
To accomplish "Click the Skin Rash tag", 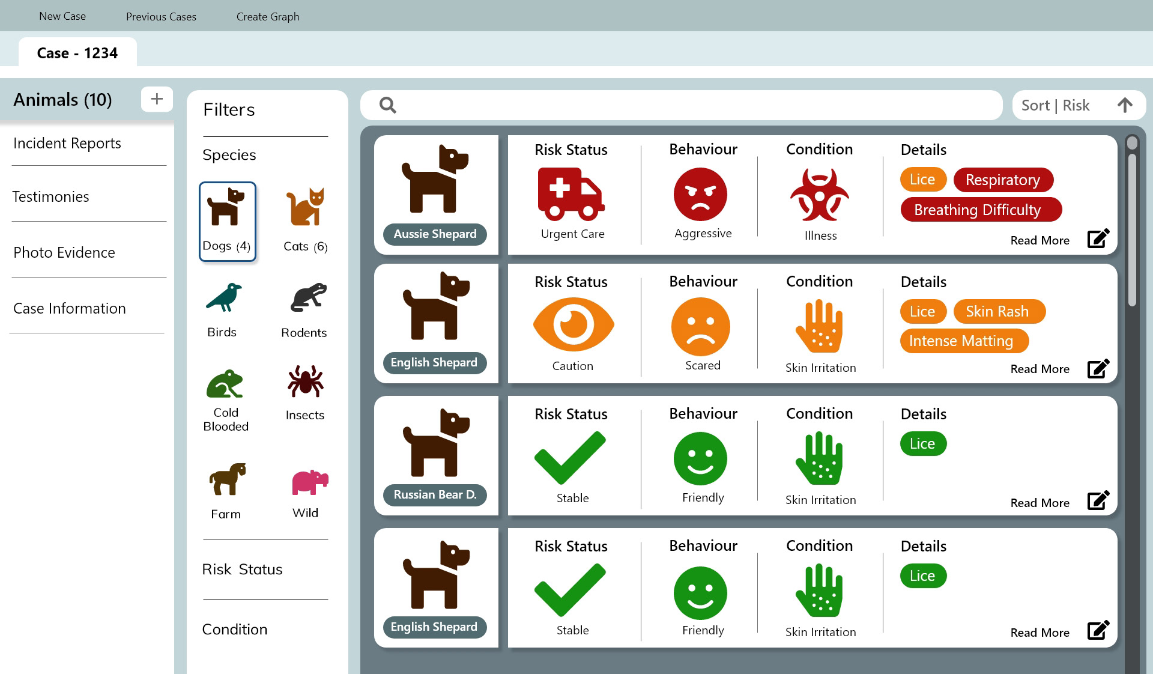I will coord(999,311).
